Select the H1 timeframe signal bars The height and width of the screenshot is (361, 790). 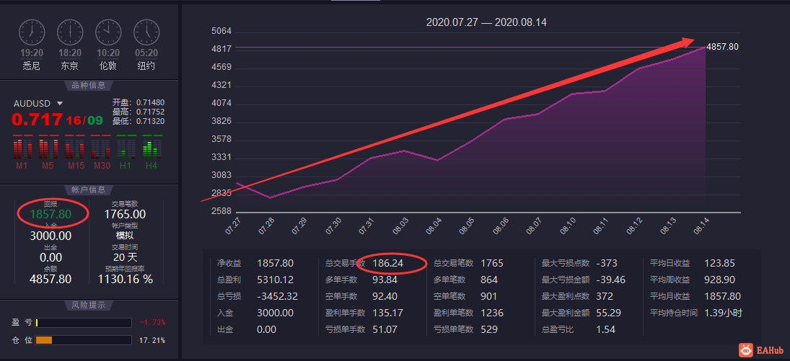[x=126, y=147]
